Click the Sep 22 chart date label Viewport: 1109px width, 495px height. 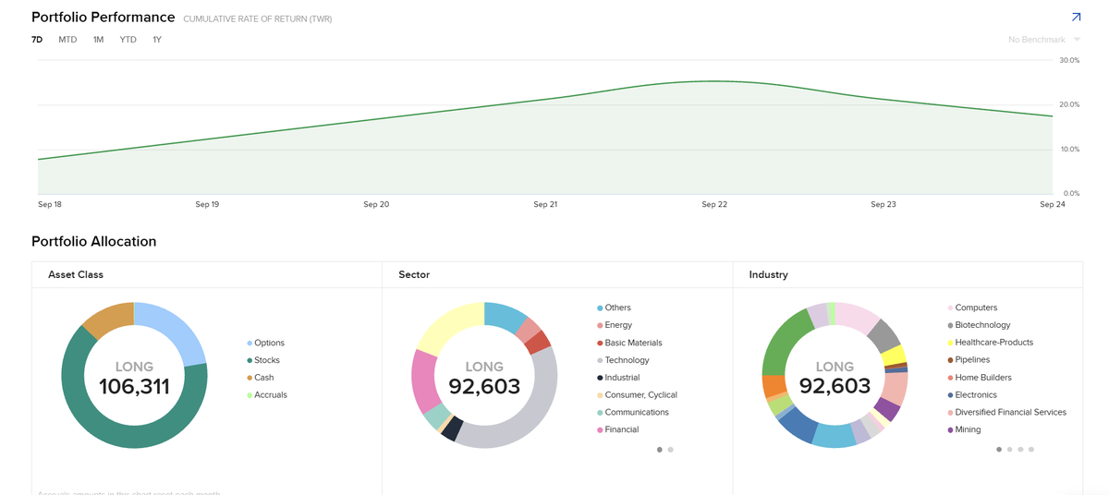point(714,204)
